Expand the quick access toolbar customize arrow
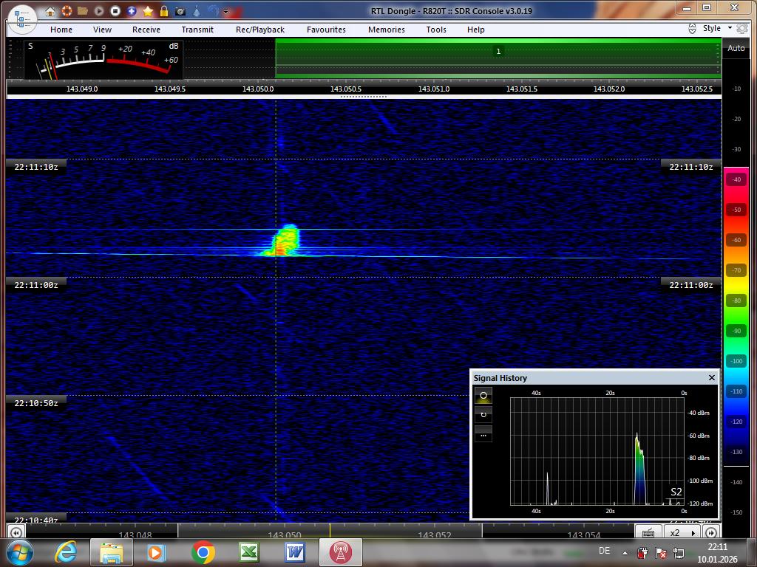757x567 pixels. 226,11
